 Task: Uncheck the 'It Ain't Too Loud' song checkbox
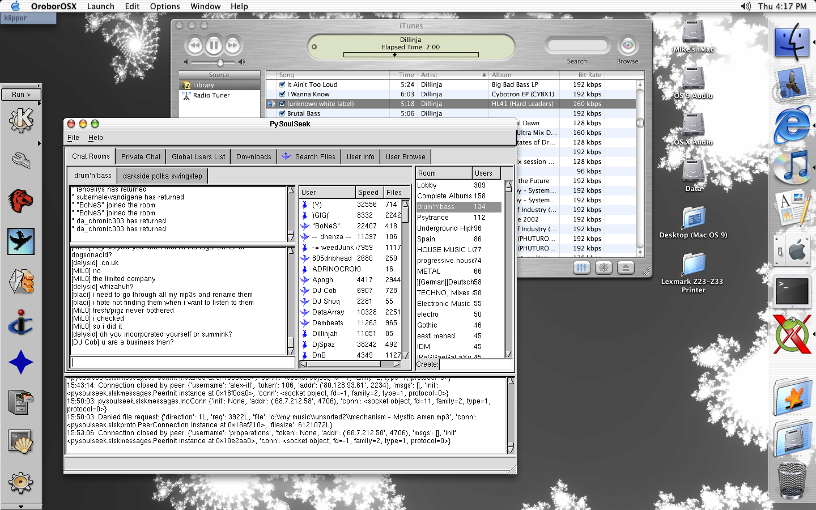coord(282,84)
